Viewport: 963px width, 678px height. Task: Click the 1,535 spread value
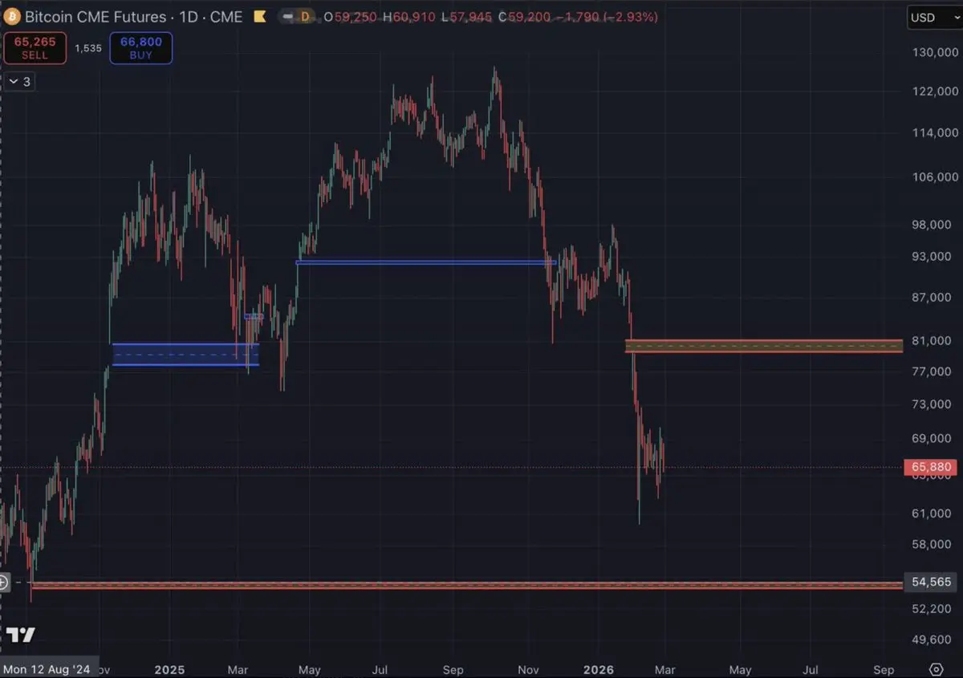click(87, 48)
